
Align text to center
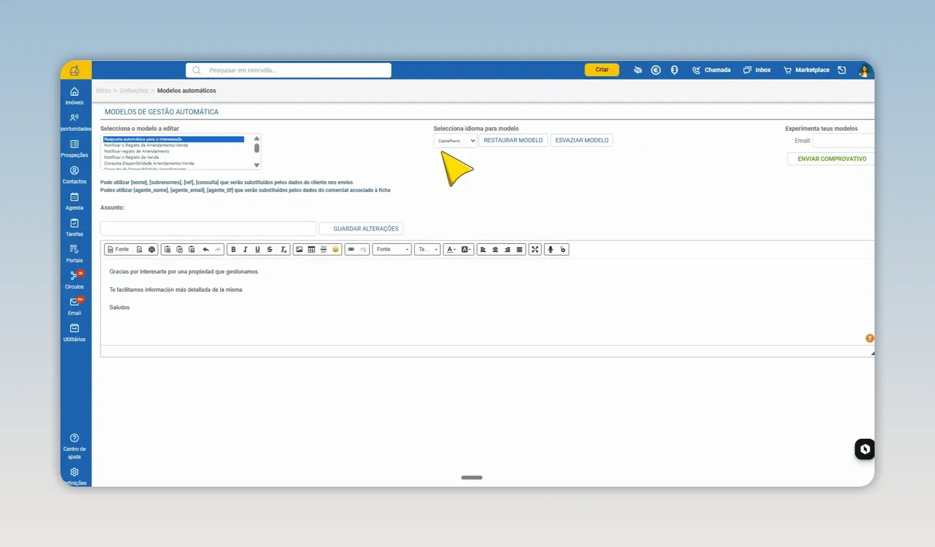tap(495, 250)
